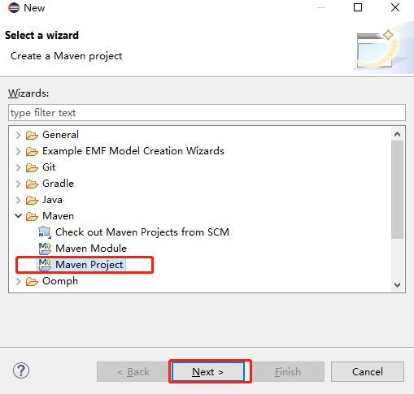Screen dimensions: 414x394
Task: Click the Maven Project icon
Action: pyautogui.click(x=45, y=265)
